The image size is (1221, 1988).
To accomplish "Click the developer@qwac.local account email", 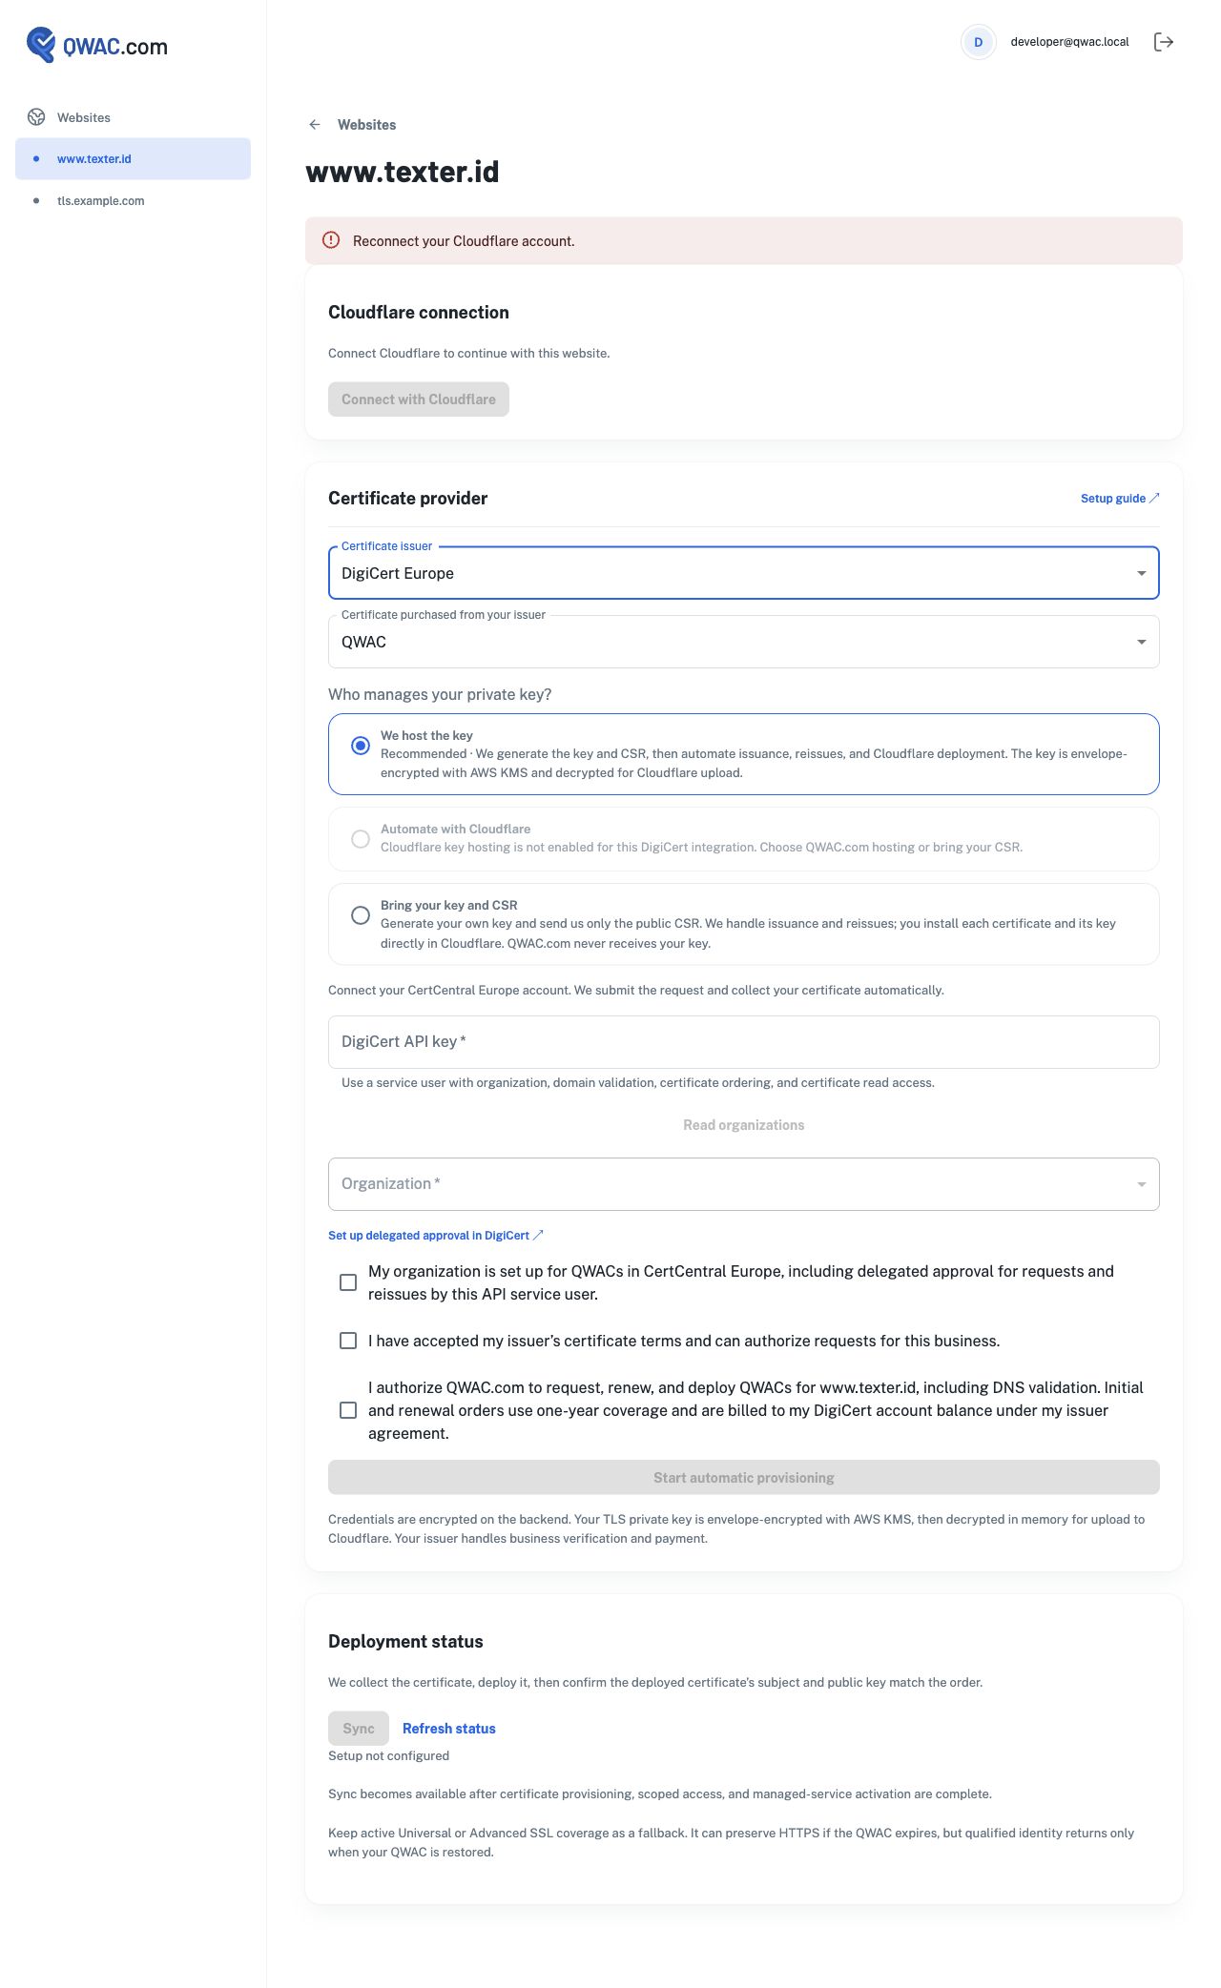I will click(x=1069, y=42).
